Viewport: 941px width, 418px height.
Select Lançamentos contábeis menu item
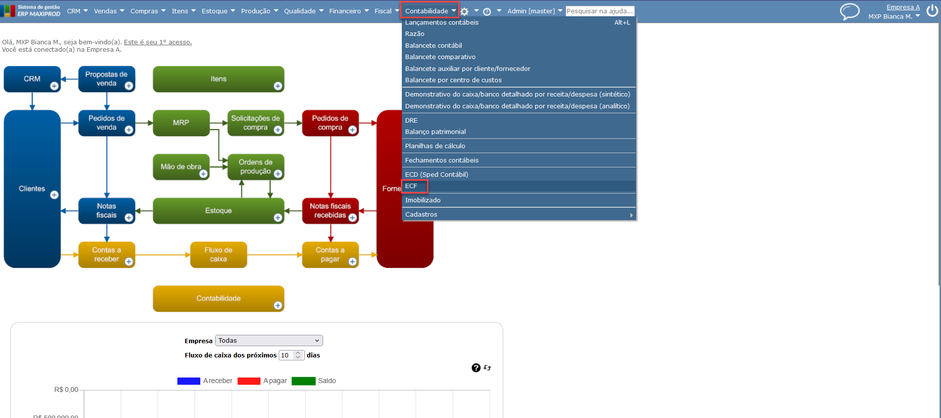[519, 23]
